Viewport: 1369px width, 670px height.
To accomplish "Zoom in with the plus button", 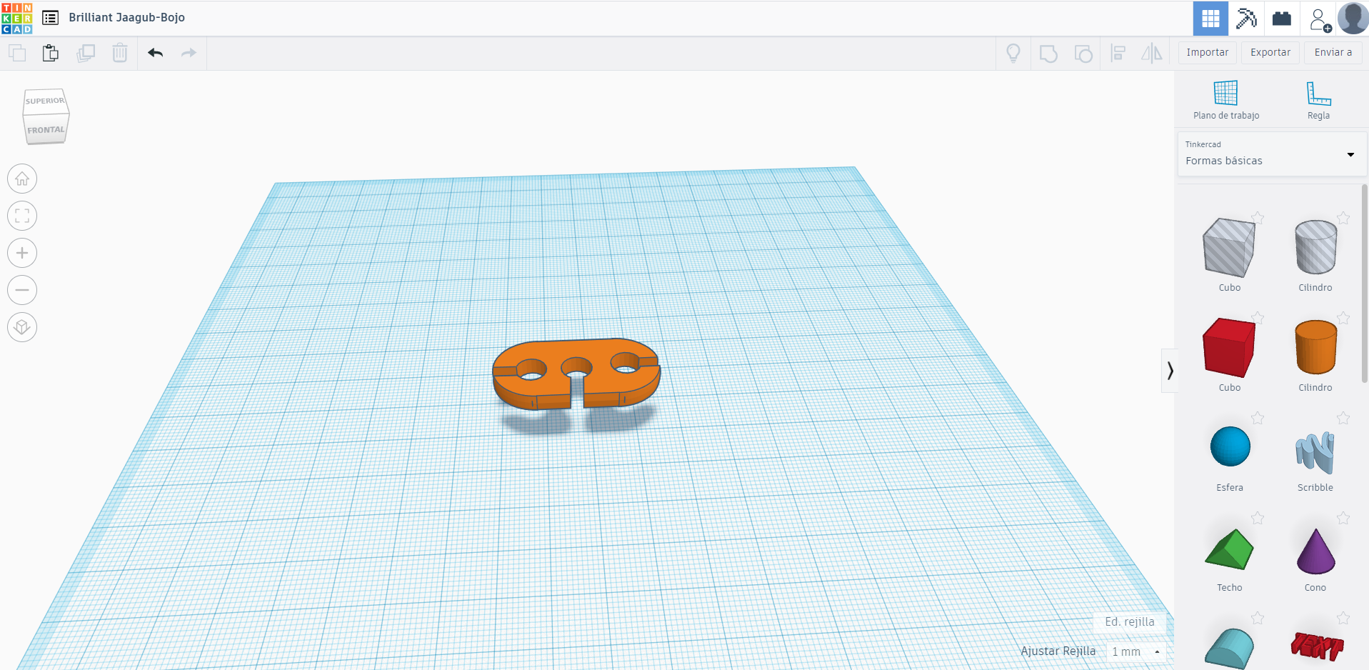I will [22, 253].
